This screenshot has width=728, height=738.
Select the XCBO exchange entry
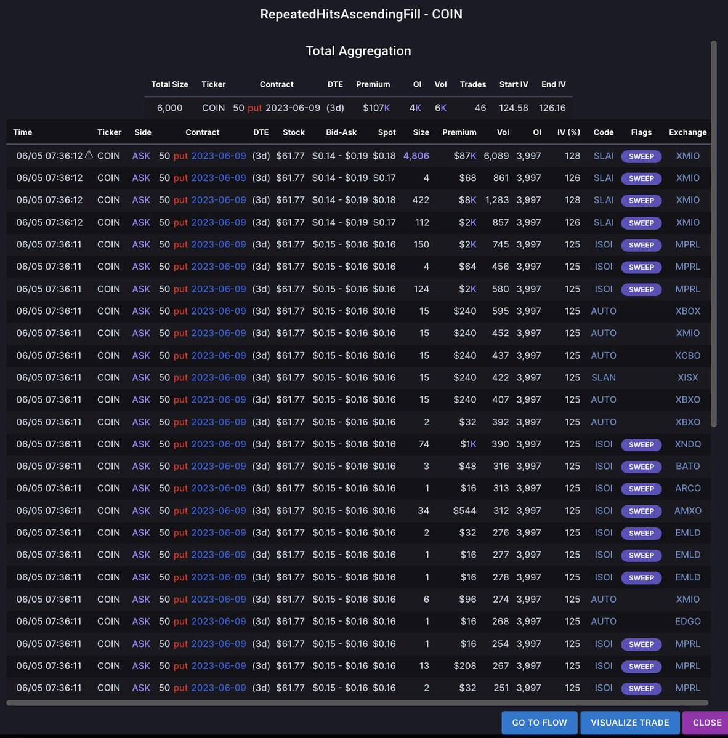pyautogui.click(x=687, y=355)
